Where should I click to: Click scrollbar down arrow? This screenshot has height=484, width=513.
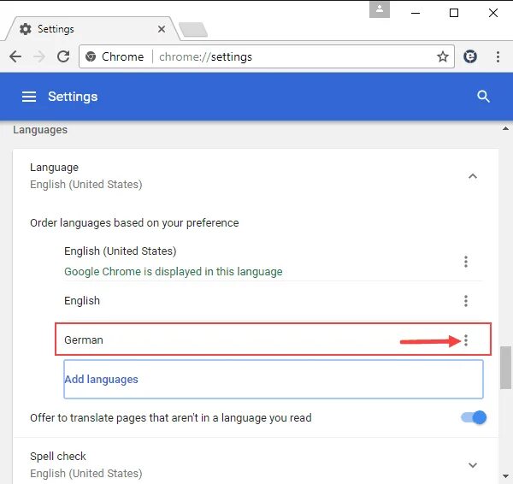pyautogui.click(x=505, y=475)
